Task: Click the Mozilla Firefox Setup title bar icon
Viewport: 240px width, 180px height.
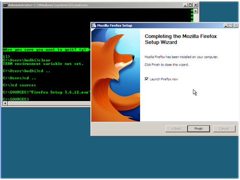Action: click(x=94, y=25)
